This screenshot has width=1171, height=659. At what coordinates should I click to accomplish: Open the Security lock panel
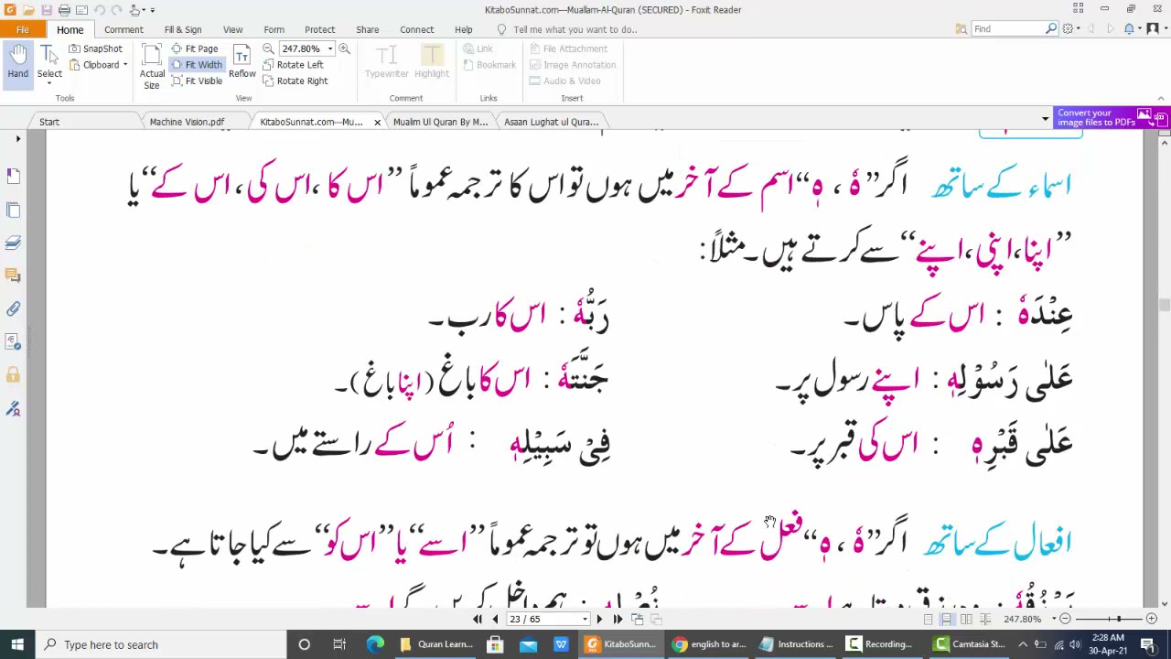(13, 375)
